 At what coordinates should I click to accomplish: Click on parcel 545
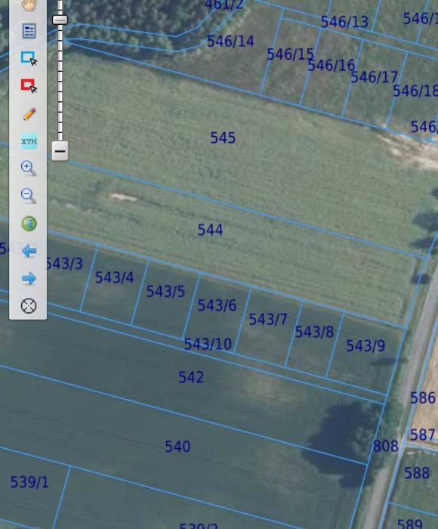[223, 138]
